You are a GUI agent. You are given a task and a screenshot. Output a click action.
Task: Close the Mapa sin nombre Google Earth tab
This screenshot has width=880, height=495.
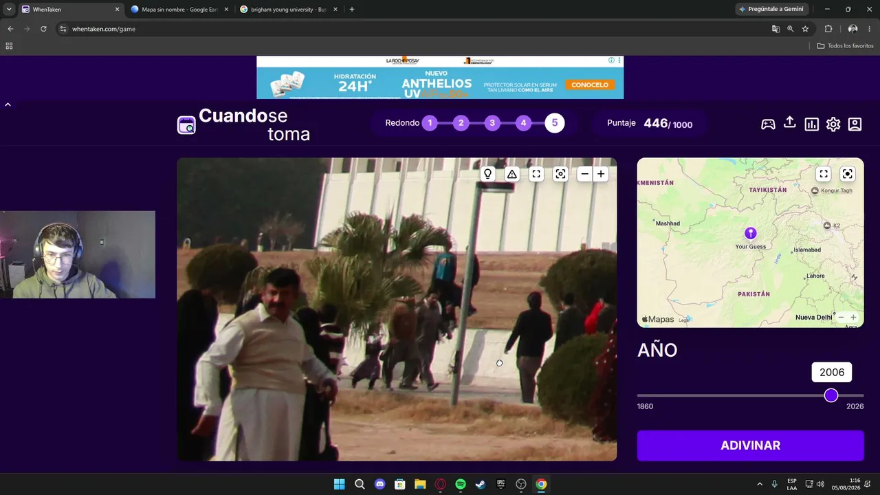[x=225, y=10]
